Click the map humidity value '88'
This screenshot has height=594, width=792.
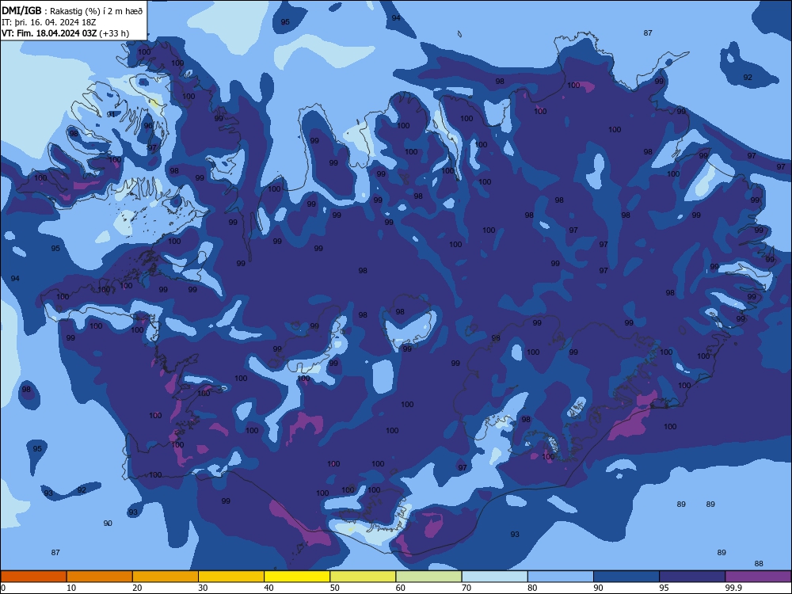click(759, 564)
